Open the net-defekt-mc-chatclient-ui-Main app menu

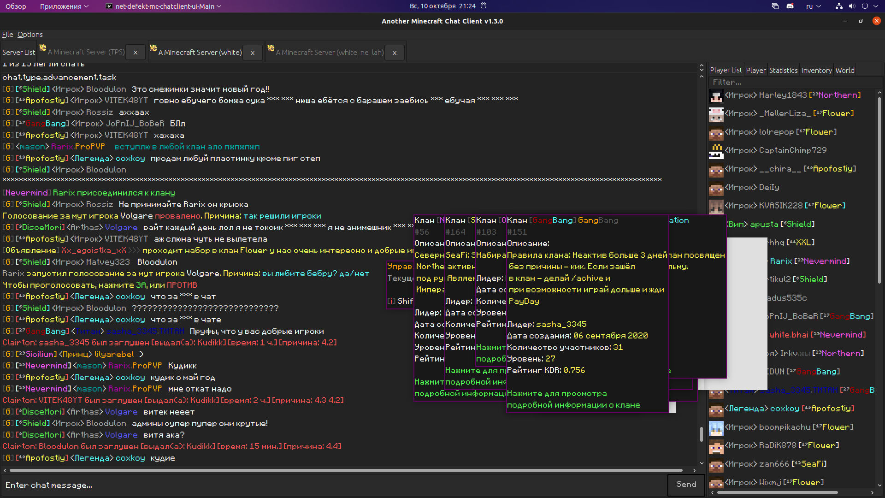click(x=164, y=6)
